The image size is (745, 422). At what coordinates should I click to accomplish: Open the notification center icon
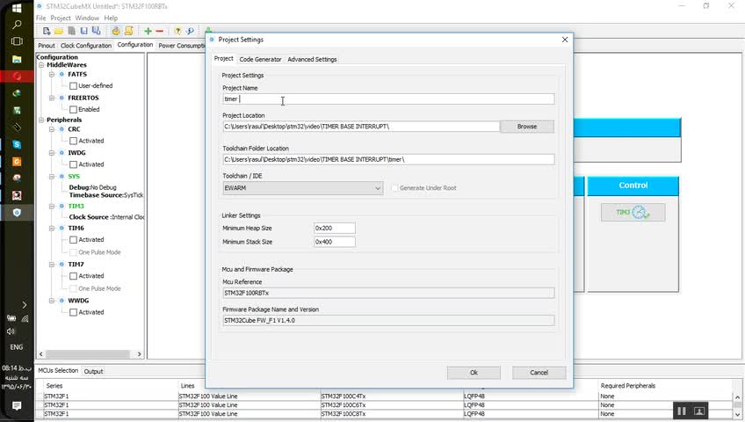click(x=17, y=405)
